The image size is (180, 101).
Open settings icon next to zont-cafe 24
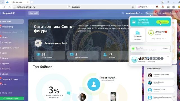[142, 13]
